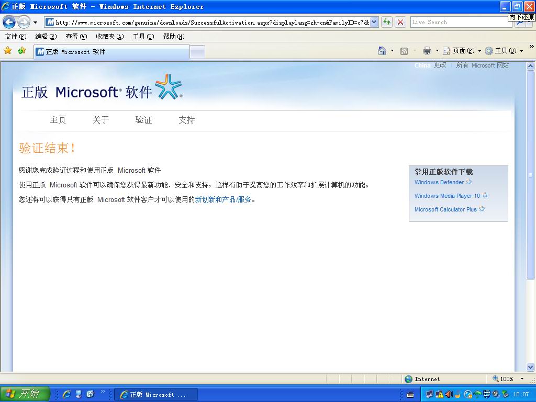Go to the 关于 navigation tab

point(100,120)
